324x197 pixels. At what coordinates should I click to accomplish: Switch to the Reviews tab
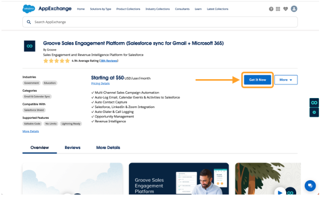pos(72,148)
